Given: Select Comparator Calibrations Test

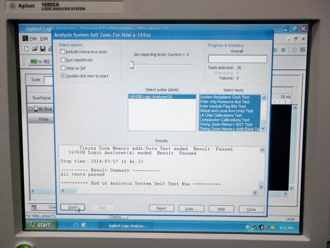Looking at the screenshot, I should (230, 120).
